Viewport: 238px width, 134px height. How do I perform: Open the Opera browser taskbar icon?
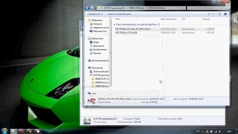[22, 131]
